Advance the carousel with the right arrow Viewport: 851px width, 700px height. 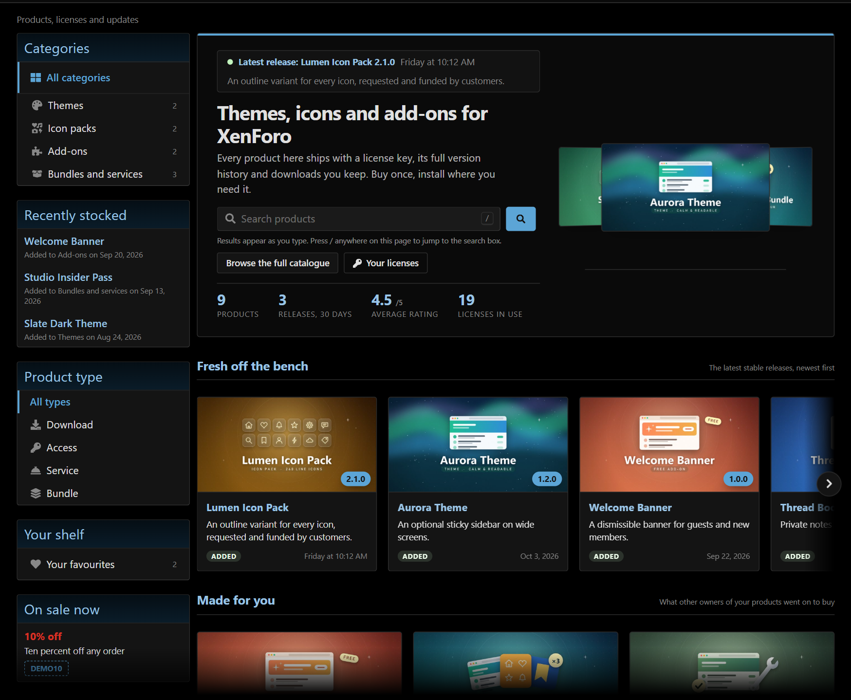click(829, 484)
